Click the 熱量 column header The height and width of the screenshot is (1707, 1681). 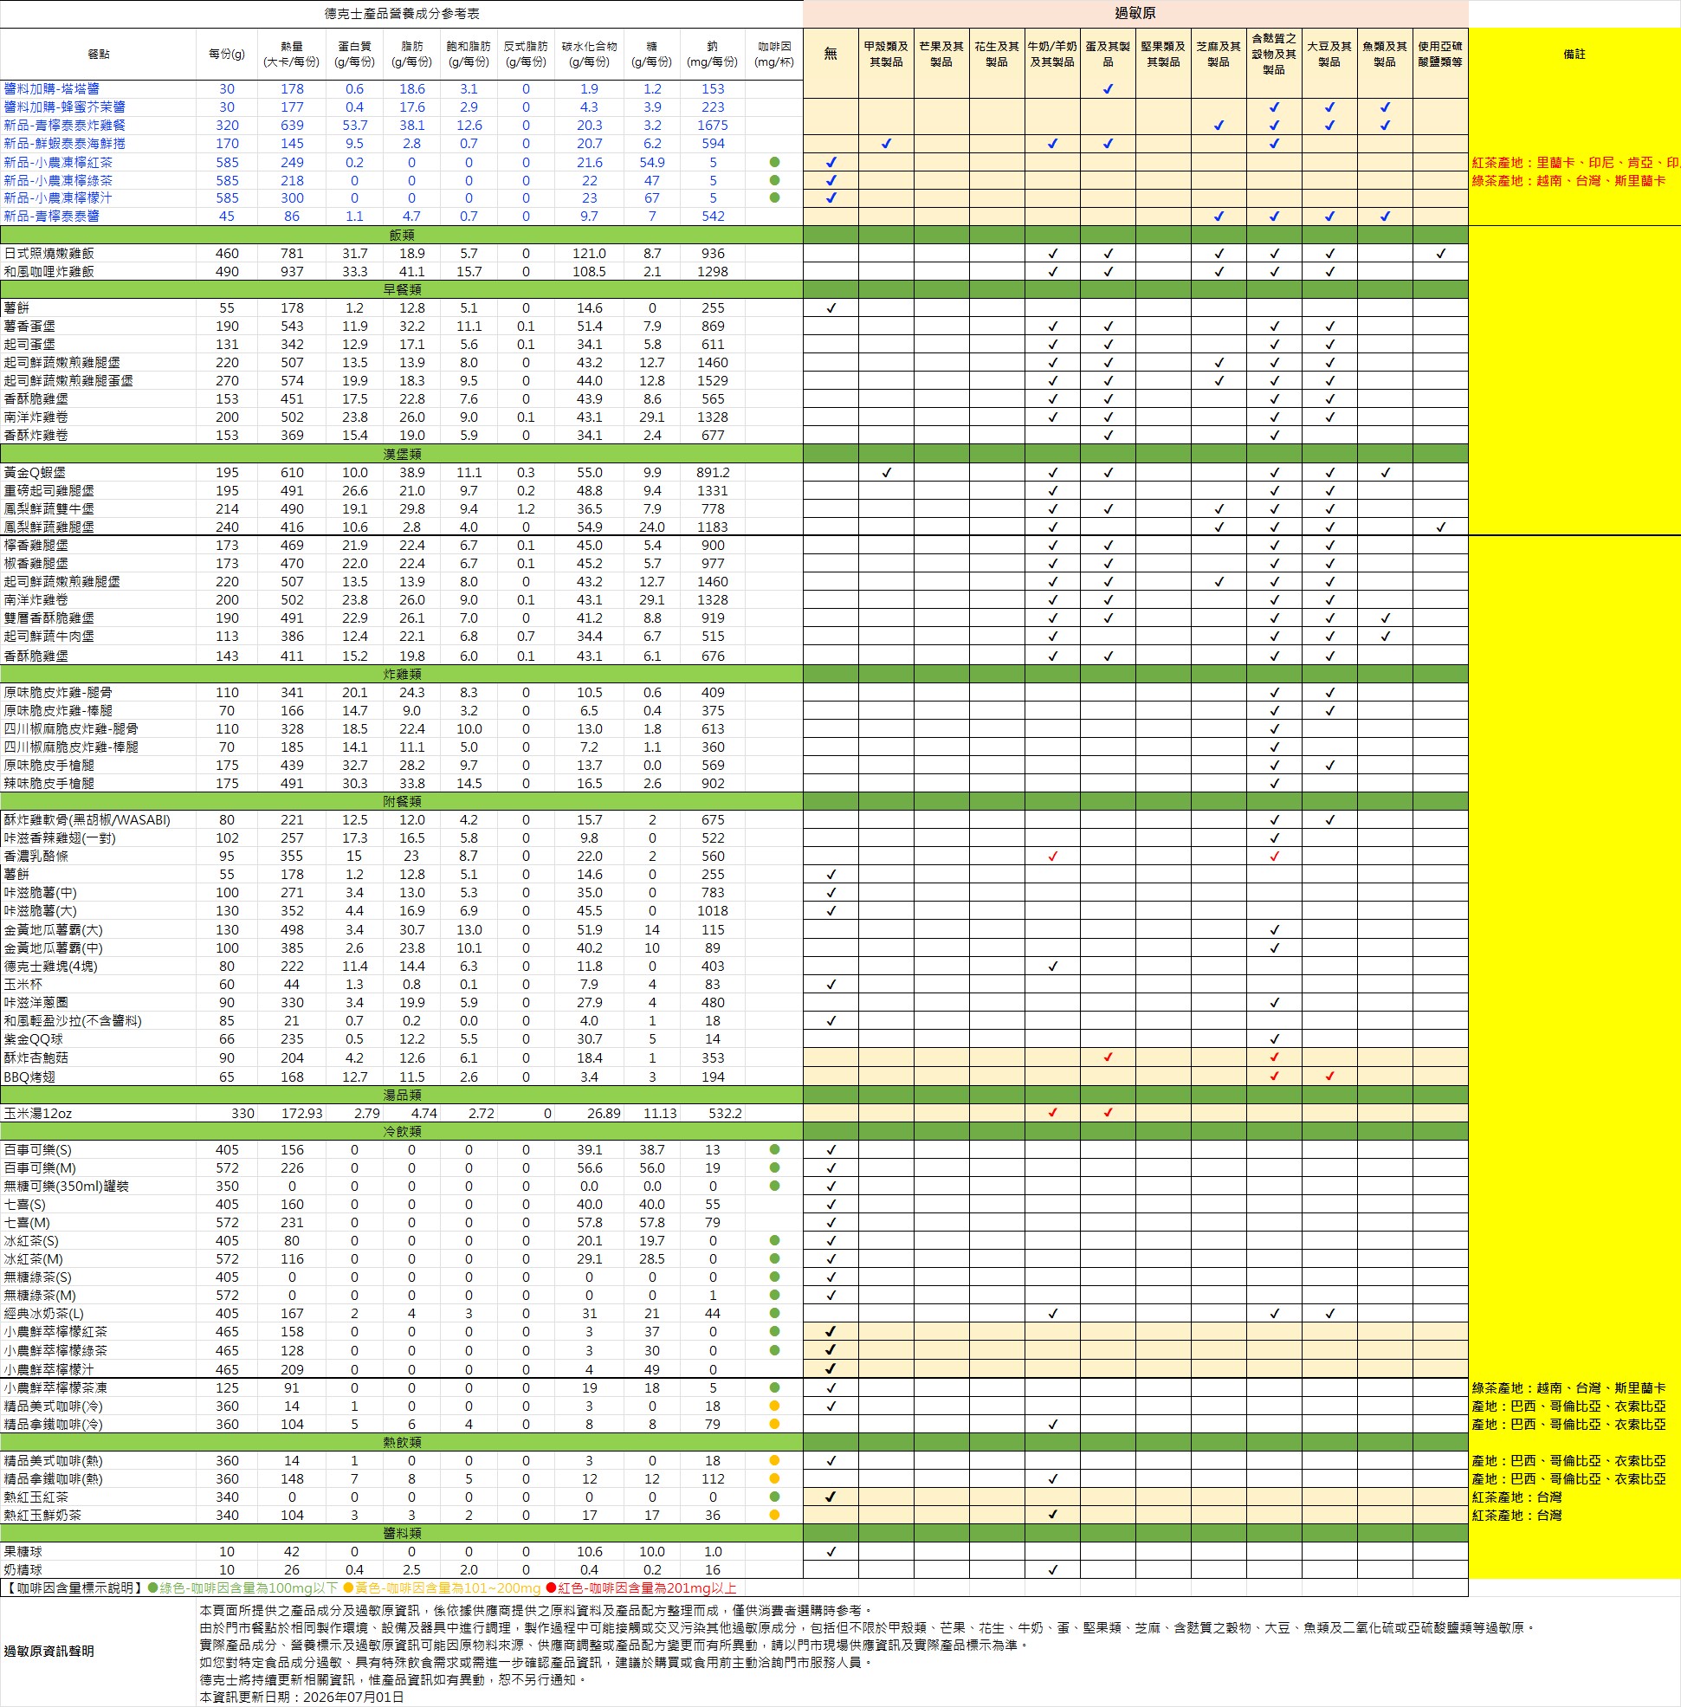(x=291, y=54)
